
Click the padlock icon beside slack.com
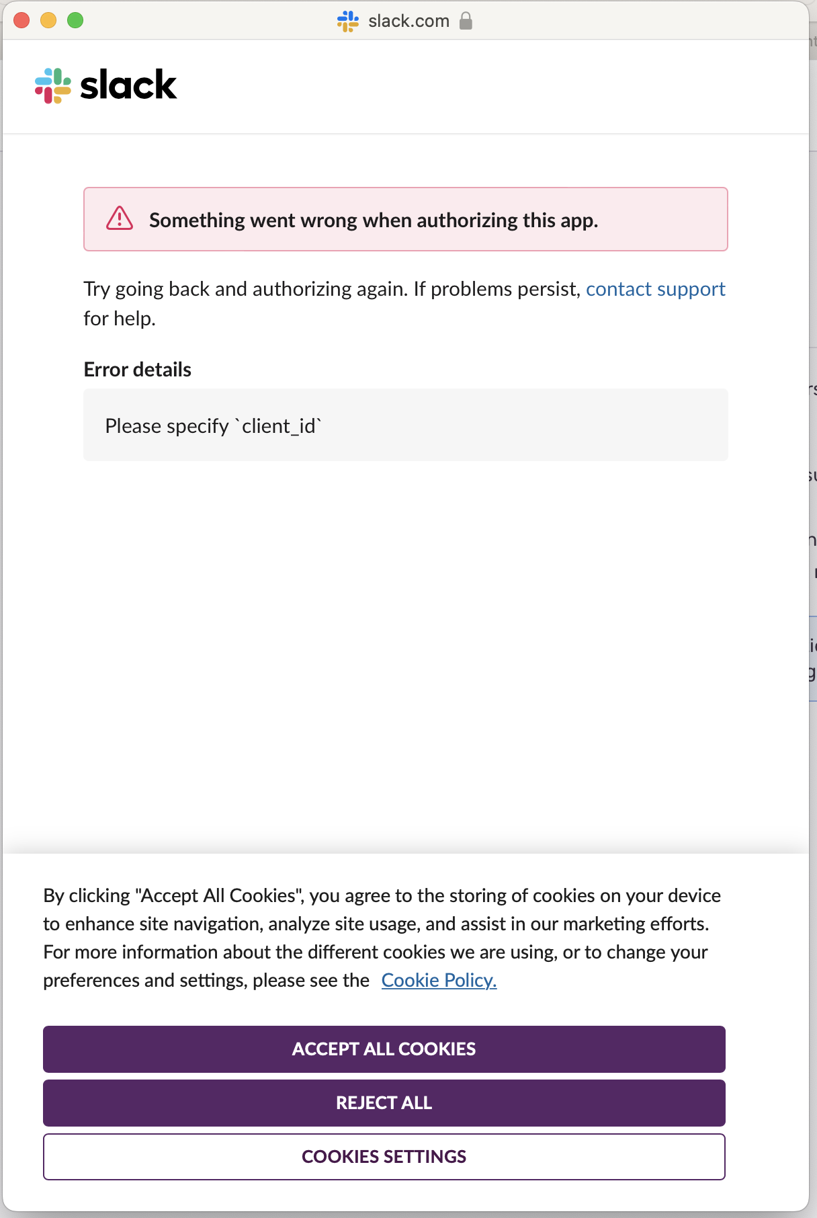tap(467, 21)
